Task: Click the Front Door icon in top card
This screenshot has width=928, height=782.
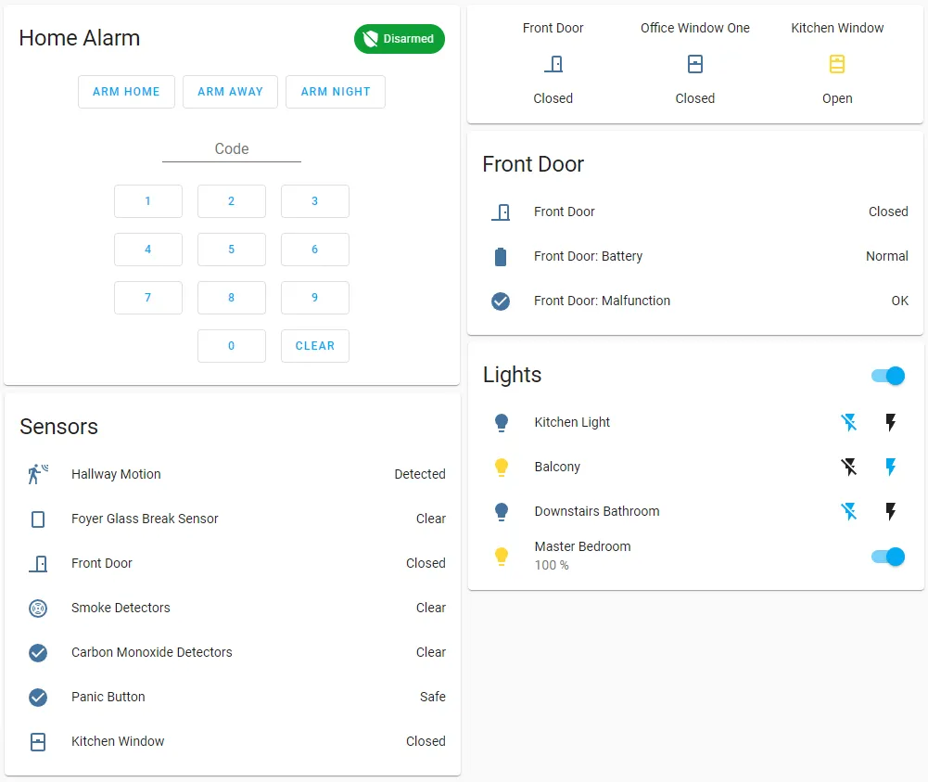Action: (553, 64)
